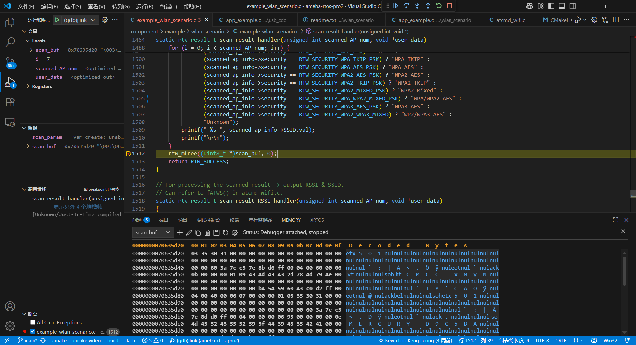Collapse the 监视 watch section
The width and height of the screenshot is (636, 345).
[x=24, y=128]
